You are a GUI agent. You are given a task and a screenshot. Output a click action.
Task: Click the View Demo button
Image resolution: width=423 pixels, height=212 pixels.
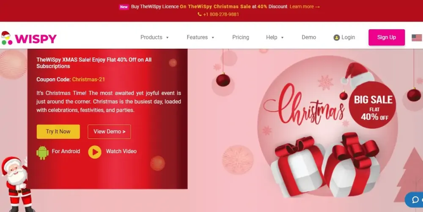(x=109, y=132)
